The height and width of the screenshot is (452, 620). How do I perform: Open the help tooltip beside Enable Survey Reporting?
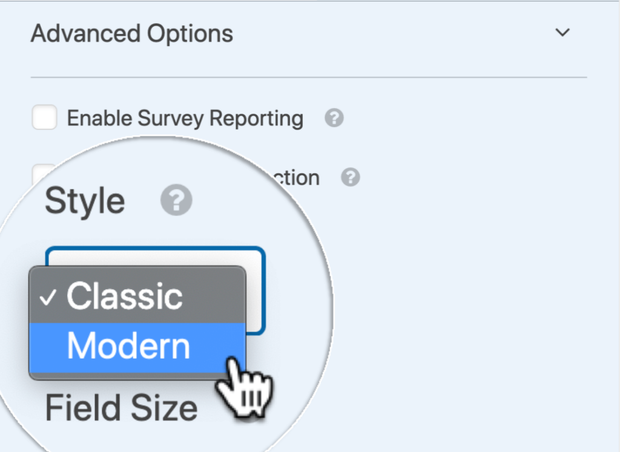[334, 119]
